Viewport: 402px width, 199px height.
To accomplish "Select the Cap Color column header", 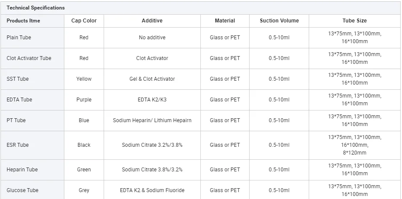I will [x=84, y=21].
